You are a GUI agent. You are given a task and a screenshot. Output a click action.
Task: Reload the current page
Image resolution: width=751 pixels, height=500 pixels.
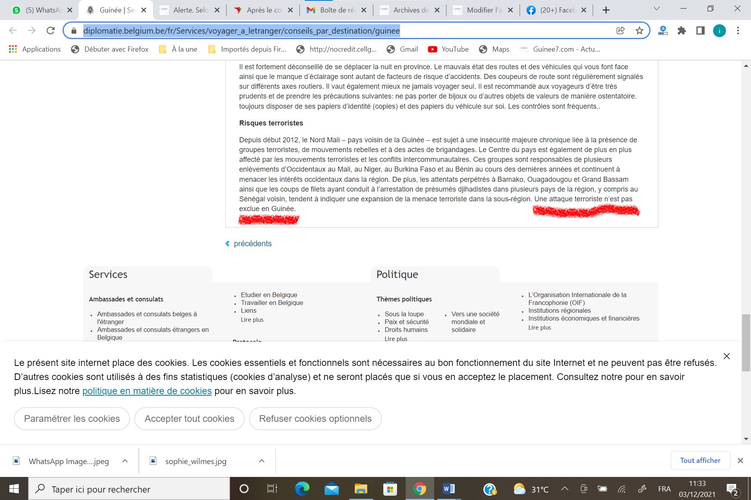50,30
